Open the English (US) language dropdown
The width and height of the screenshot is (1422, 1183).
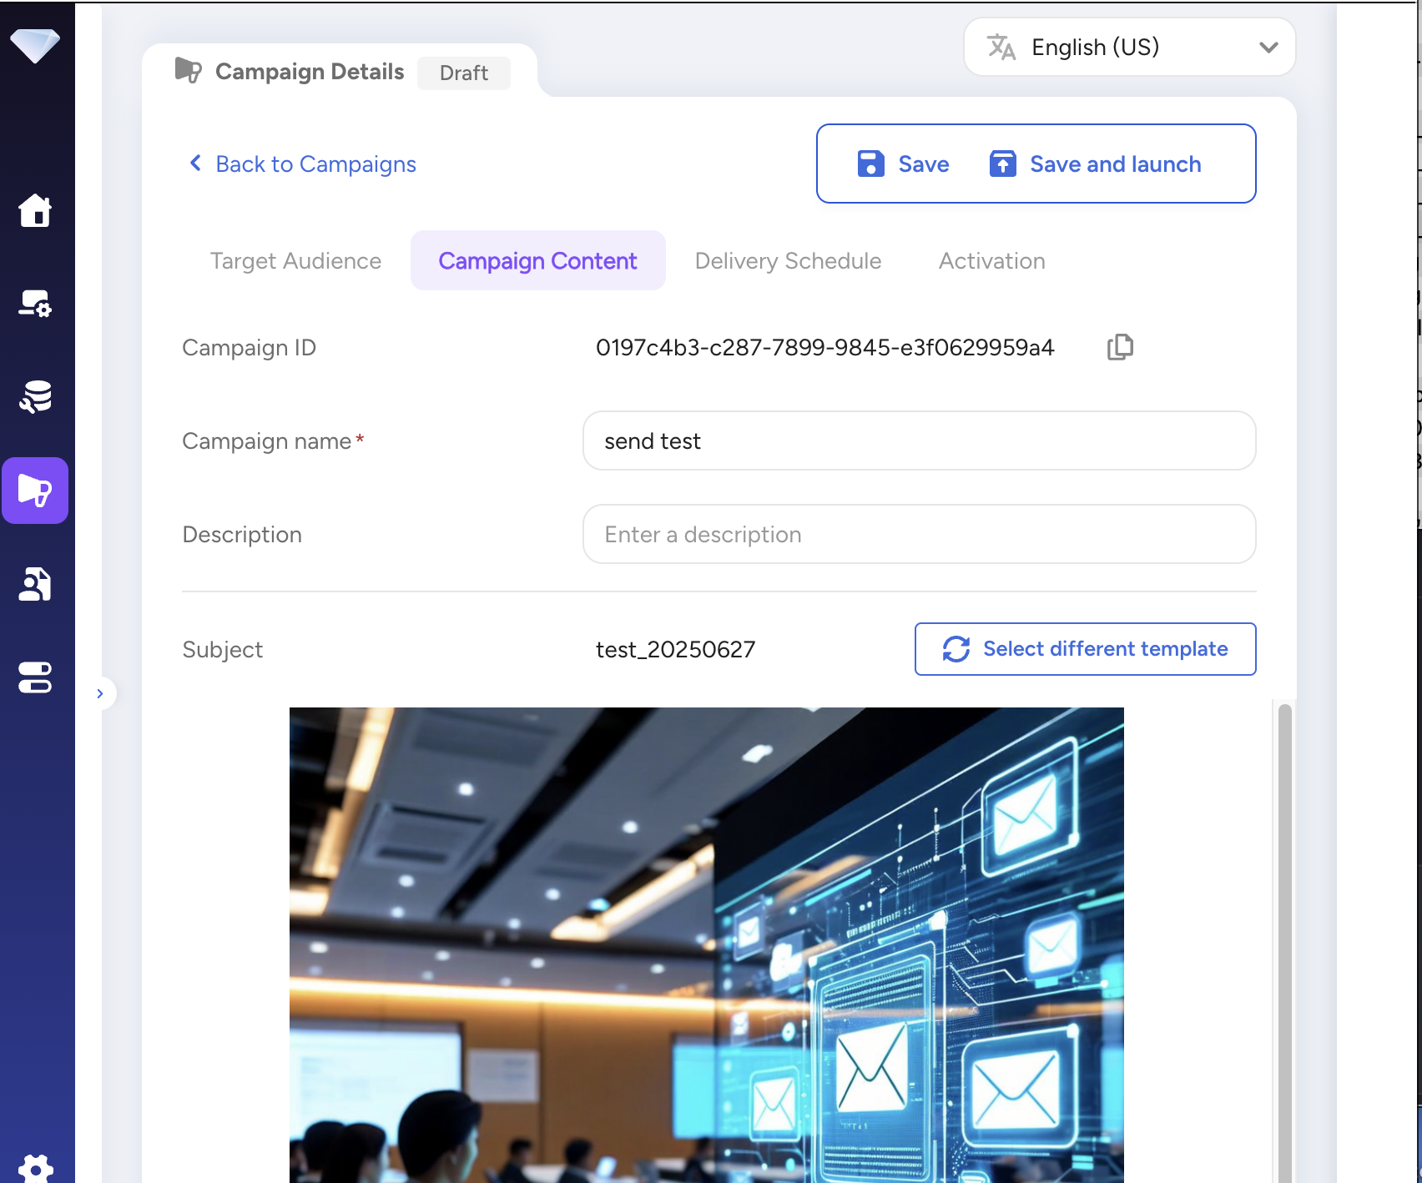pyautogui.click(x=1129, y=48)
